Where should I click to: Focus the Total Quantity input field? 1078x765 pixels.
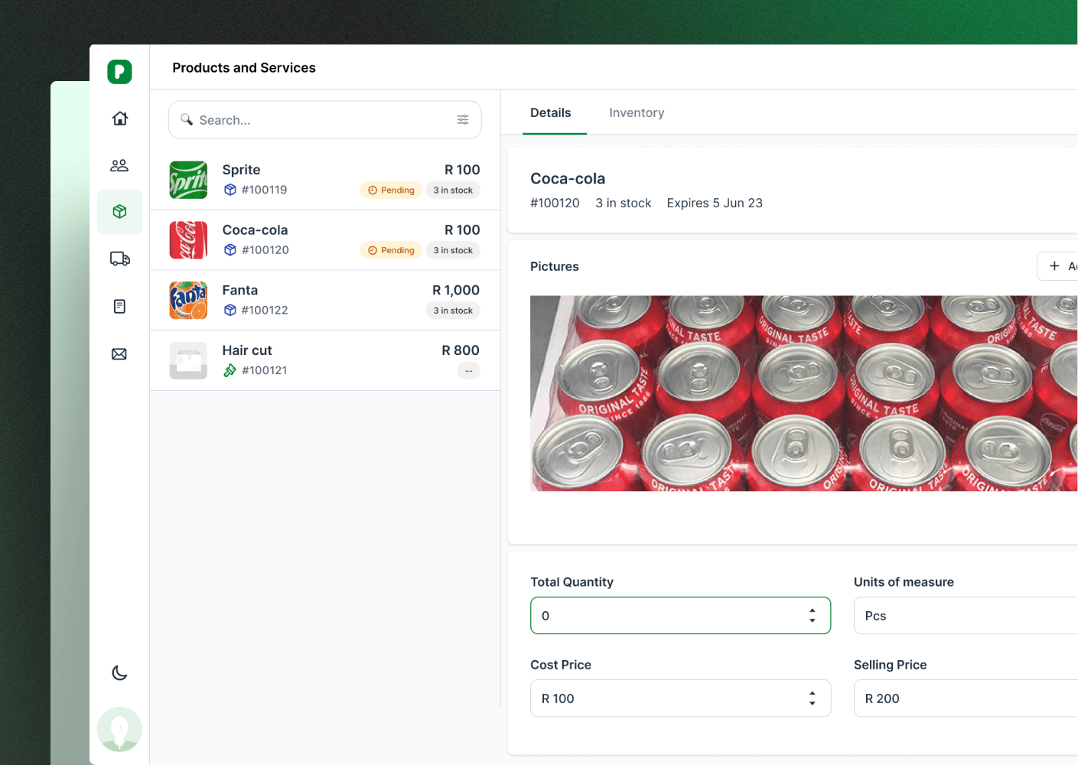click(x=680, y=616)
